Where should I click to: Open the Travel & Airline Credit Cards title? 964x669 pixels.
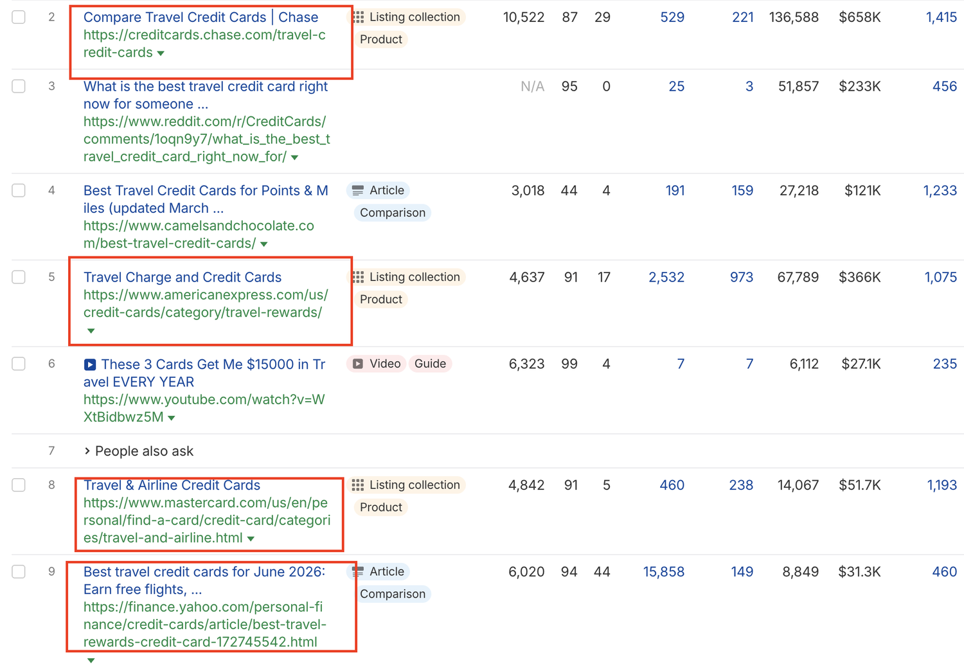coord(172,485)
